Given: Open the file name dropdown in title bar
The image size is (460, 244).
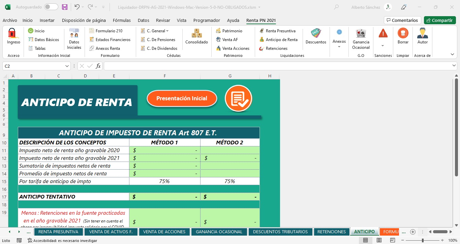Looking at the screenshot, I should tap(259, 7).
